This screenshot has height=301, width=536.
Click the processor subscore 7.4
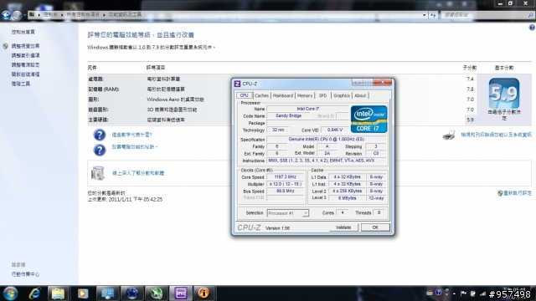coord(470,79)
